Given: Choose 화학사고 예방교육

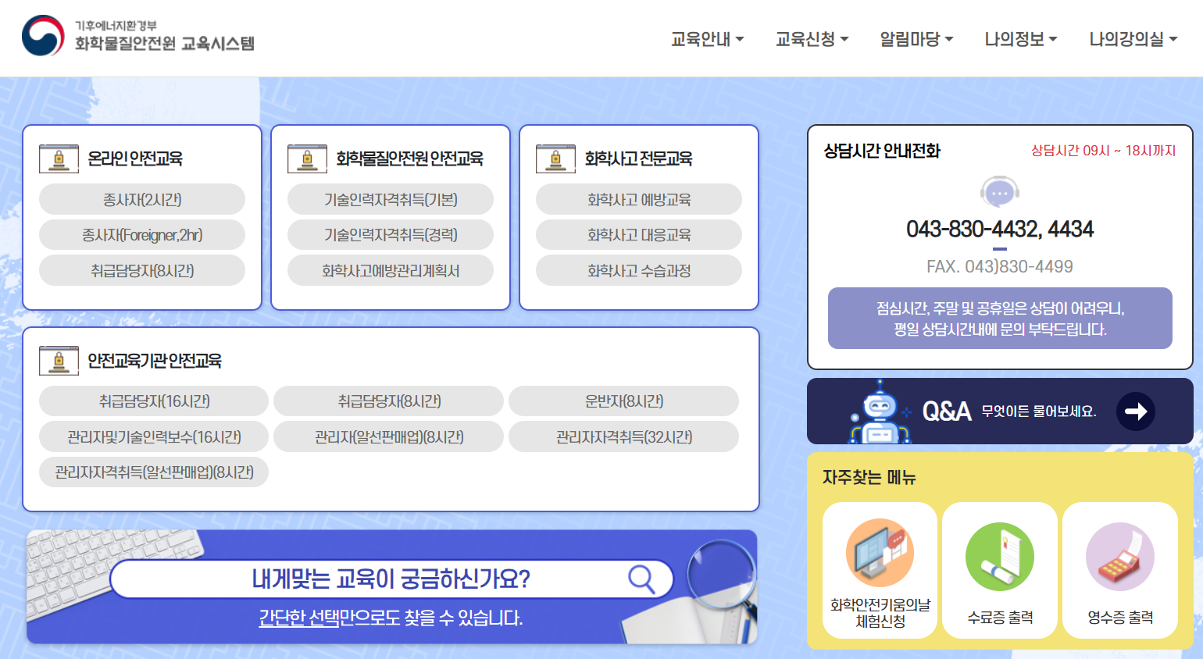Looking at the screenshot, I should coord(639,199).
